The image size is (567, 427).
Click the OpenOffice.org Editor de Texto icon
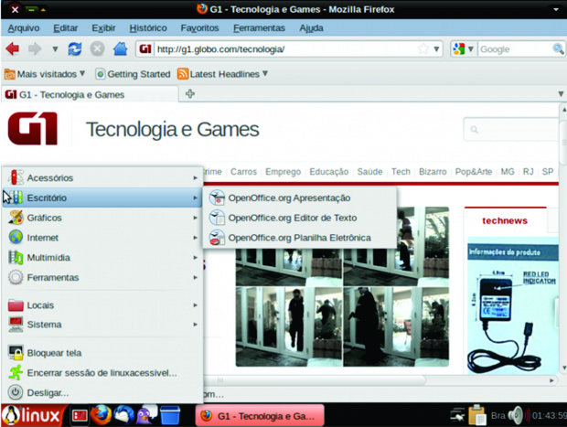click(217, 218)
